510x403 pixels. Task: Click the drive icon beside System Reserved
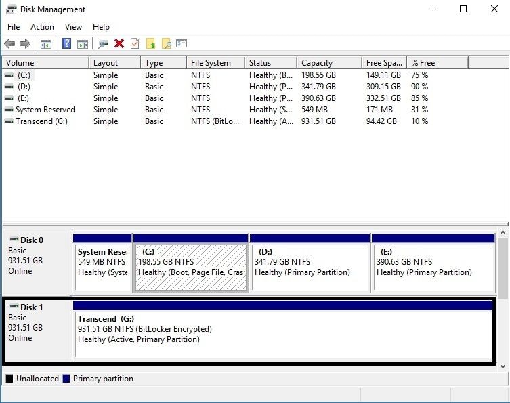pos(9,110)
